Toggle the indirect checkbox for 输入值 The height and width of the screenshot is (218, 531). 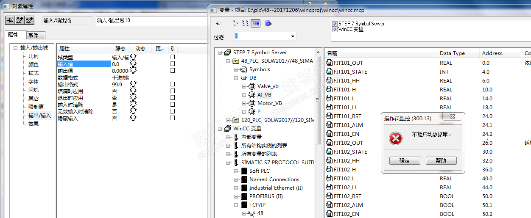173,64
